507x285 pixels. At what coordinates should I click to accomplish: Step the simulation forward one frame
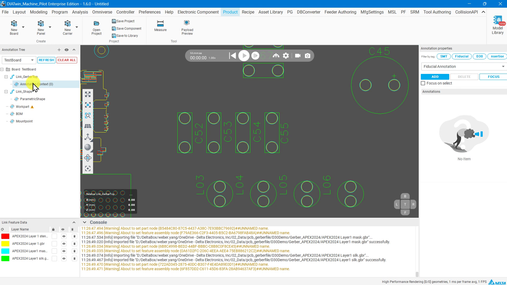(255, 56)
